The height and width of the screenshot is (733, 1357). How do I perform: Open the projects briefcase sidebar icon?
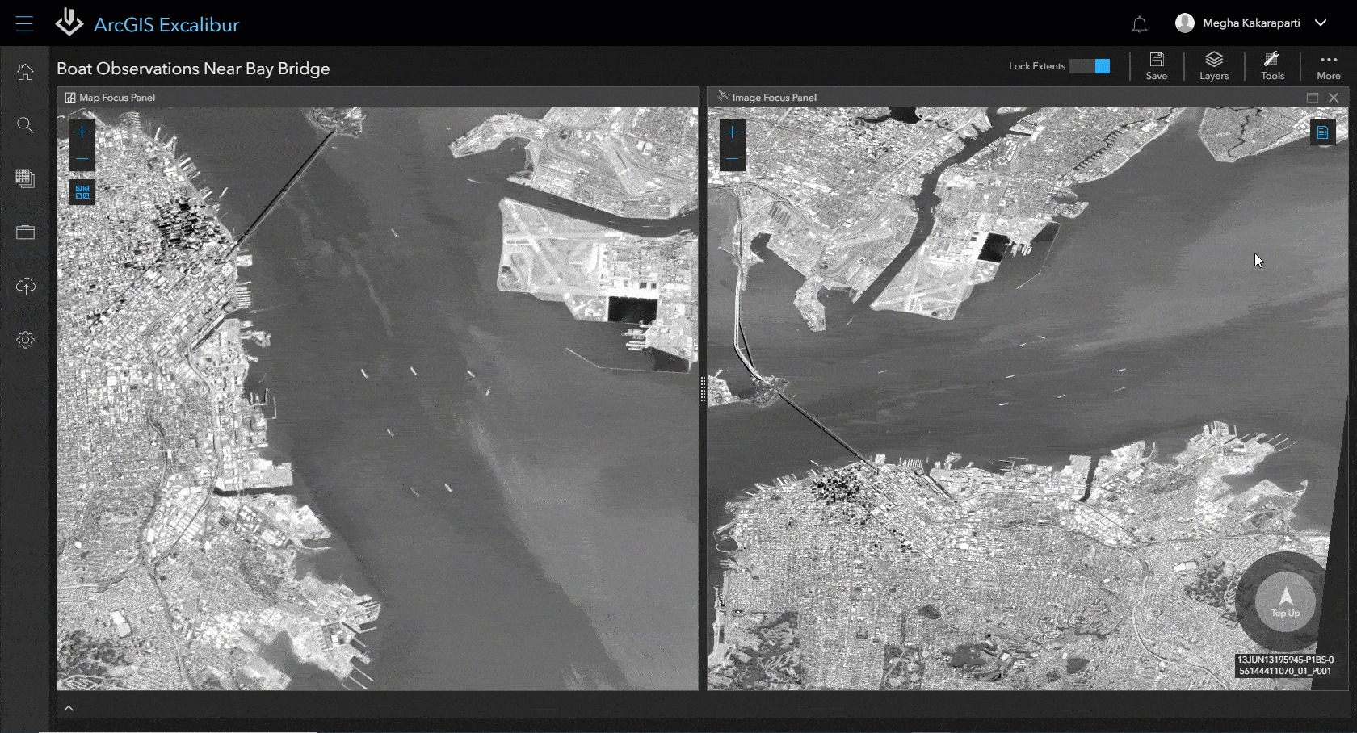tap(25, 232)
